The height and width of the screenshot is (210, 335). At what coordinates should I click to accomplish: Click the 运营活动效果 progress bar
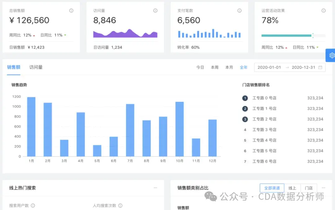293,36
